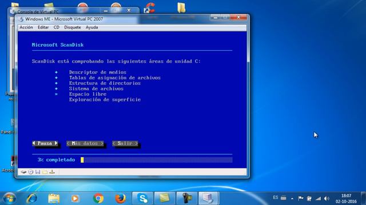Image resolution: width=366 pixels, height=205 pixels.
Task: Open network signal tray icon
Action: point(318,199)
